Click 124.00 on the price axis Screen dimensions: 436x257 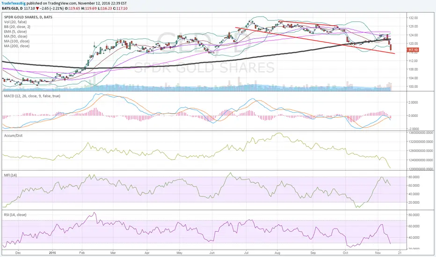pos(414,35)
